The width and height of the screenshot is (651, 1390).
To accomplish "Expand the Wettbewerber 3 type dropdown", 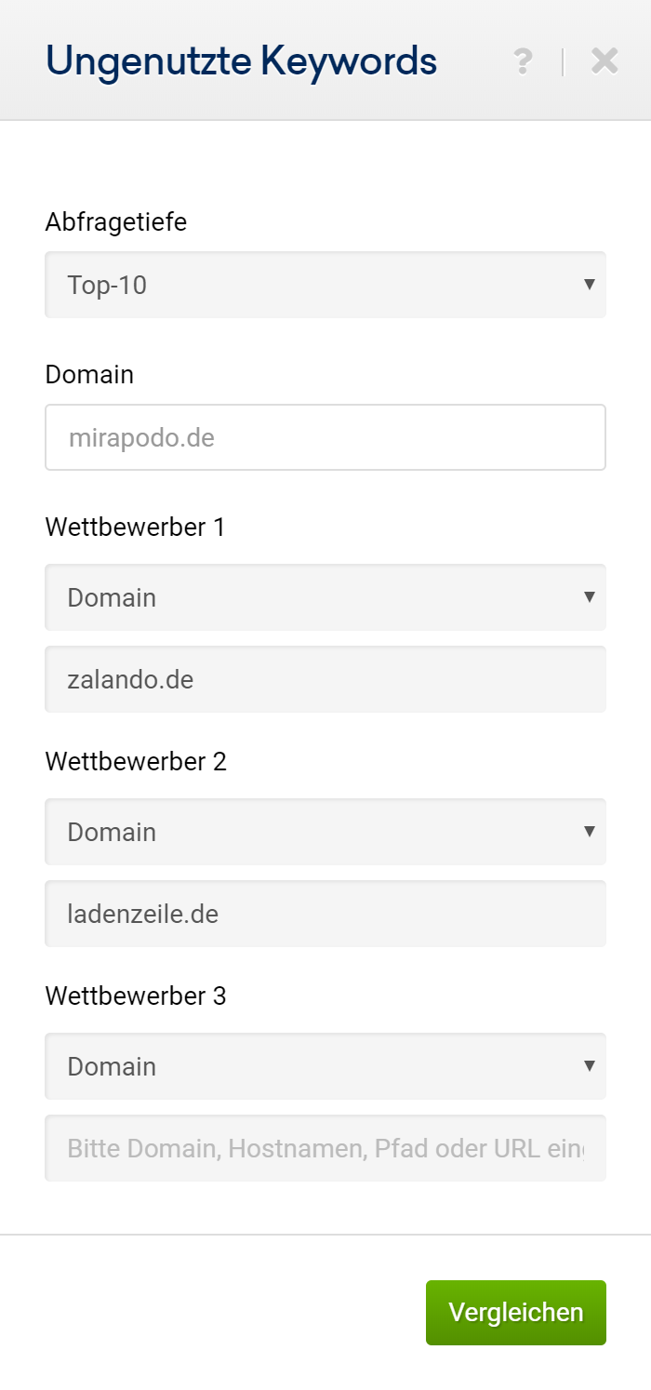I will 325,1066.
